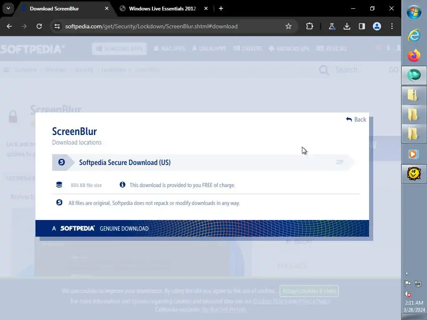Open the Privacy Policy link
427x320 pixels.
click(314, 301)
